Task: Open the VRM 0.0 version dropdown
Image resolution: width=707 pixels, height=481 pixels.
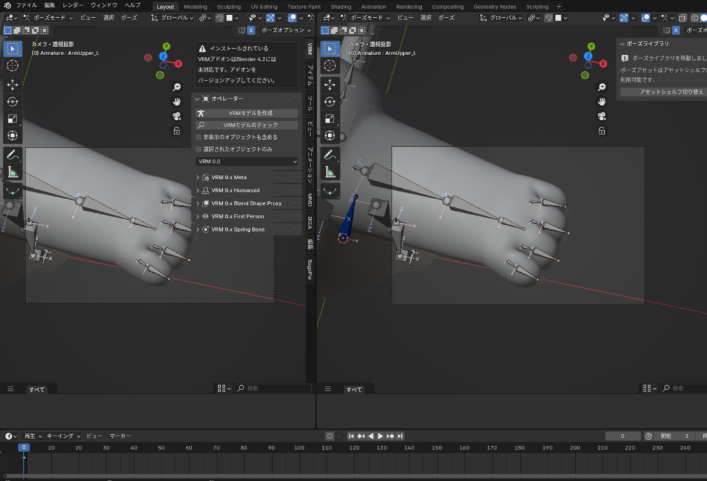Action: coord(246,161)
